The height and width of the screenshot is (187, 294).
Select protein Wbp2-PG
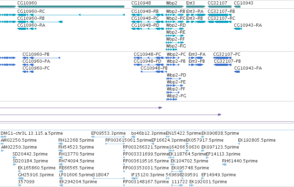(172, 99)
